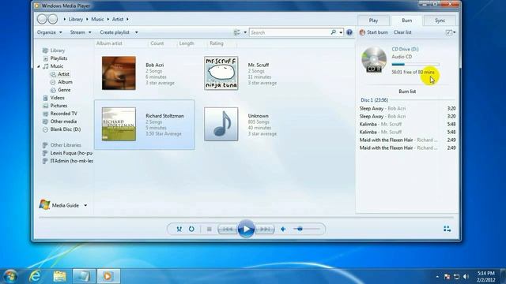Open the Windows Start button
This screenshot has width=506, height=284.
point(10,276)
